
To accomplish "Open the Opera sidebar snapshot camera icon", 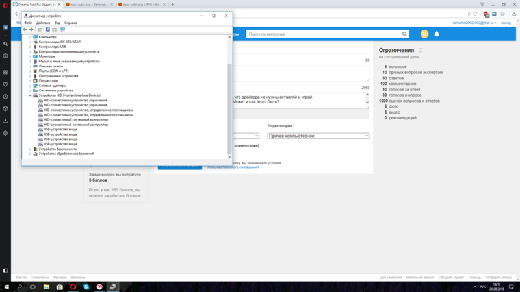I will click(x=5, y=56).
